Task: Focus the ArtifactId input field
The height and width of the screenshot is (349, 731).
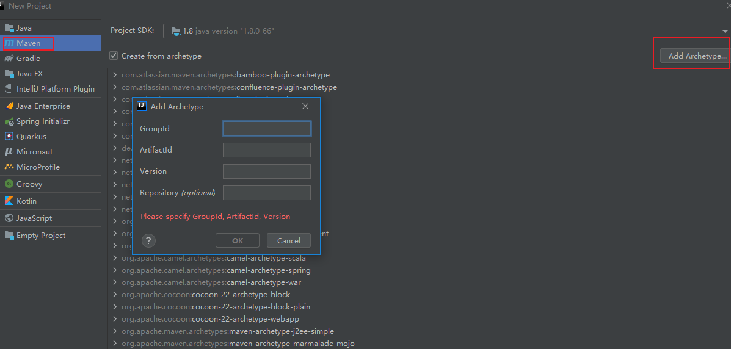Action: tap(267, 150)
